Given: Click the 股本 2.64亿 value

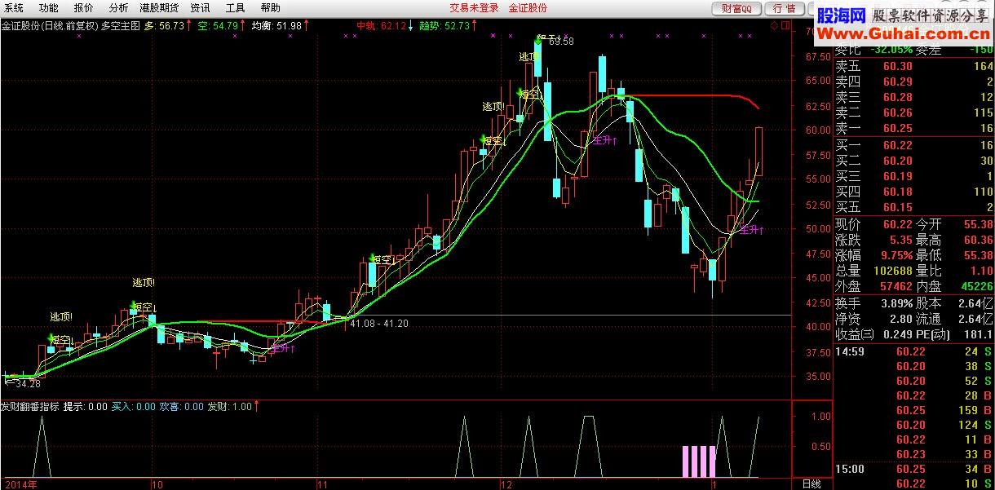Looking at the screenshot, I should [x=976, y=303].
